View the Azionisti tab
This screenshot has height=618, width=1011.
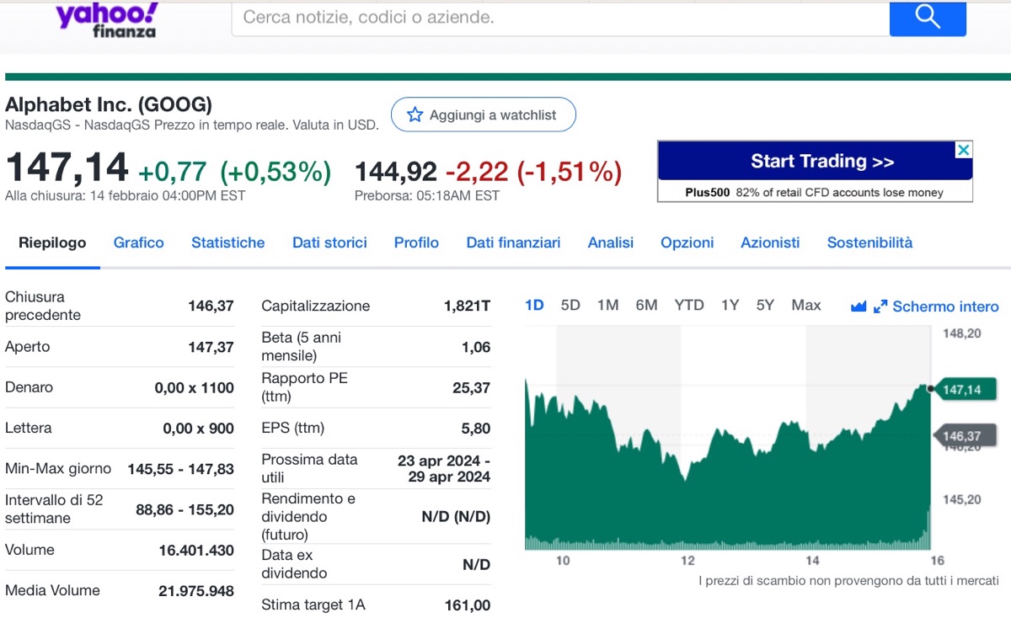point(770,242)
